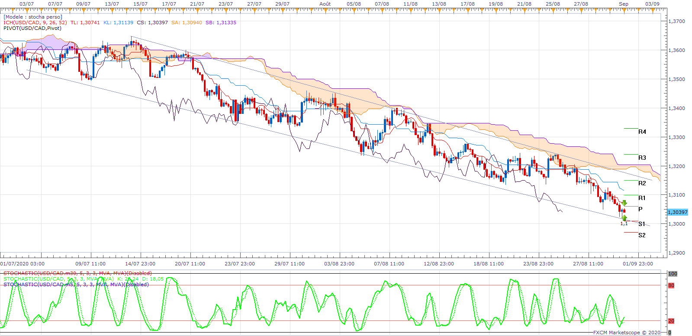
Task: Click the 01/07/2020 03:00 time axis label
Action: point(22,264)
